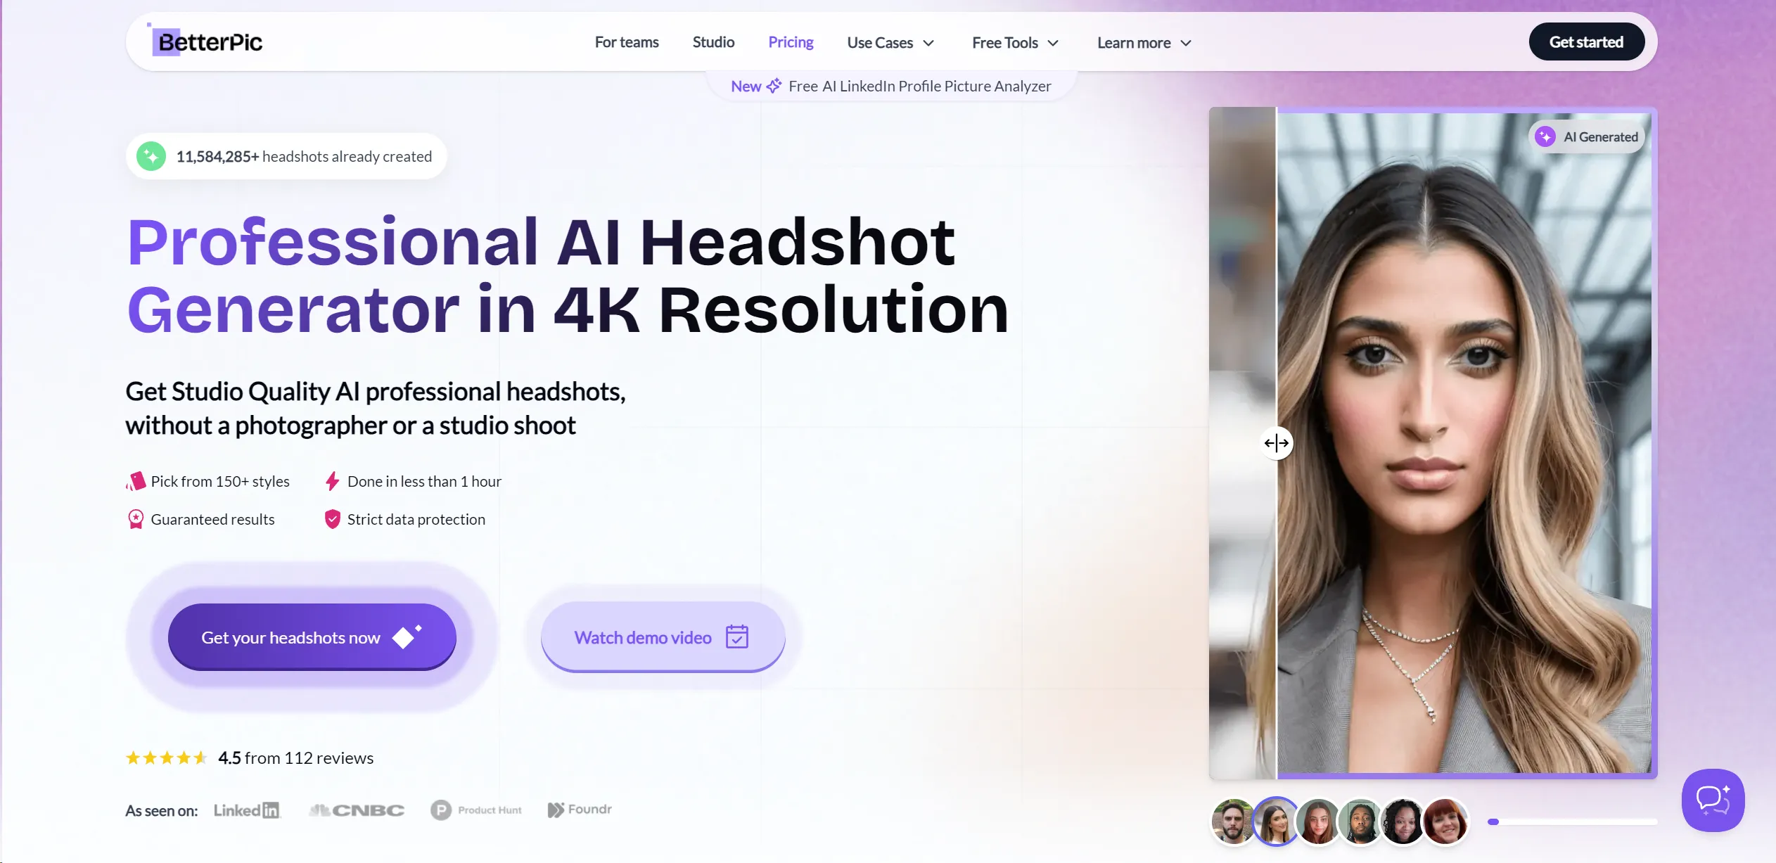Click the AI Generated badge on photo
The height and width of the screenshot is (863, 1776).
(x=1587, y=137)
